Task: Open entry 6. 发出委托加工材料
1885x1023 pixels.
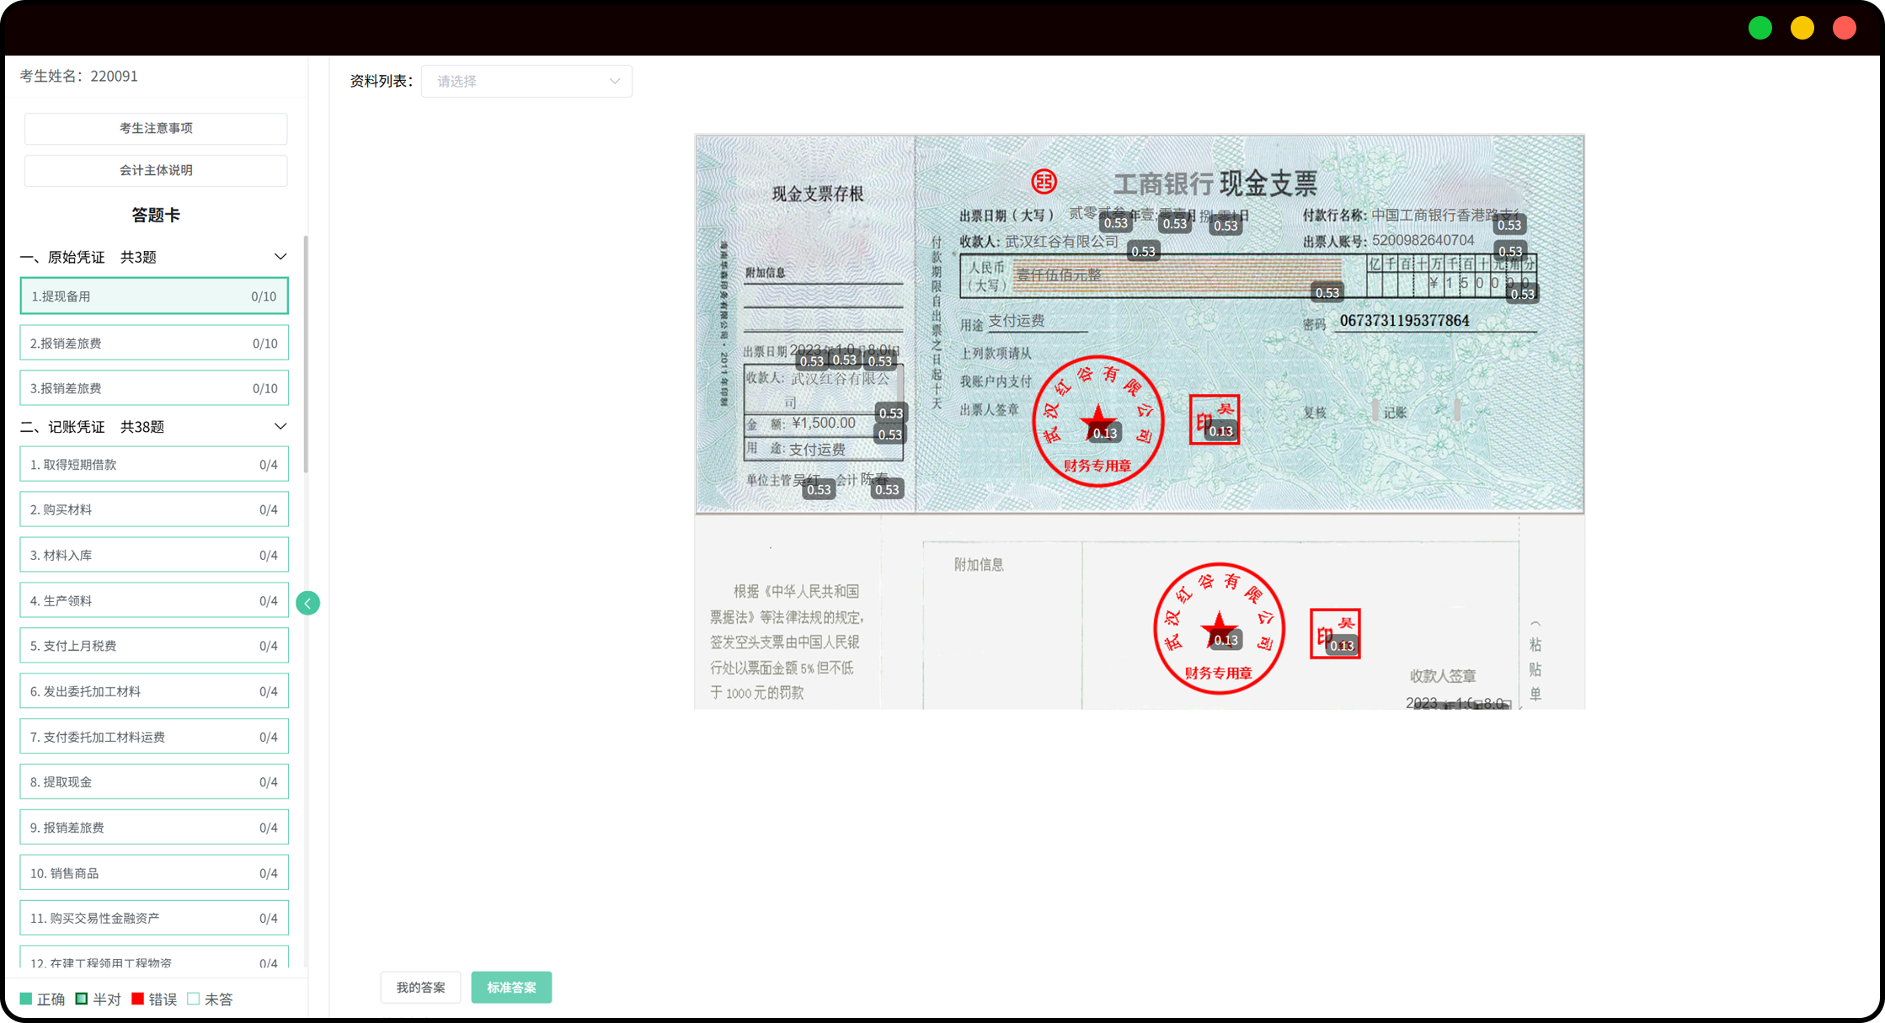Action: click(x=154, y=691)
